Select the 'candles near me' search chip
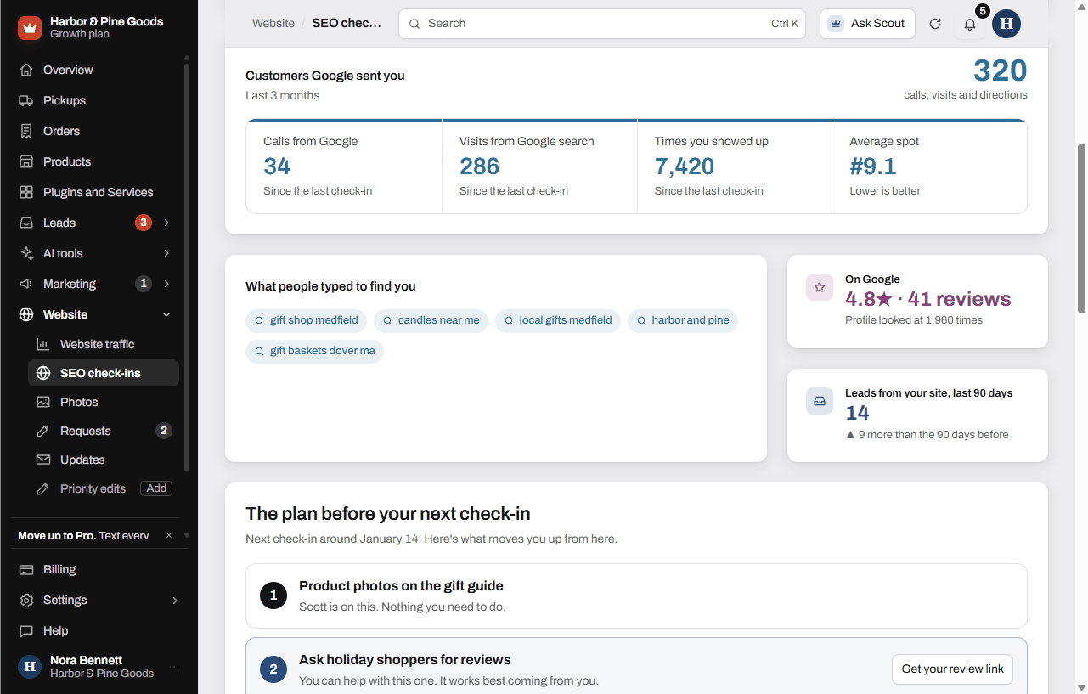The height and width of the screenshot is (694, 1088). pos(431,320)
